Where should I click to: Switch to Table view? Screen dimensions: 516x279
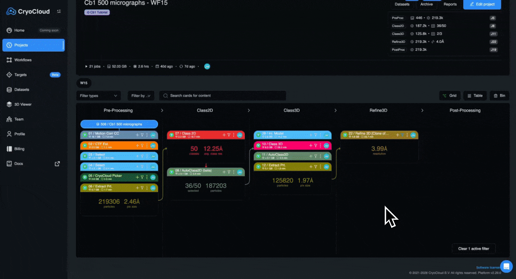[475, 96]
